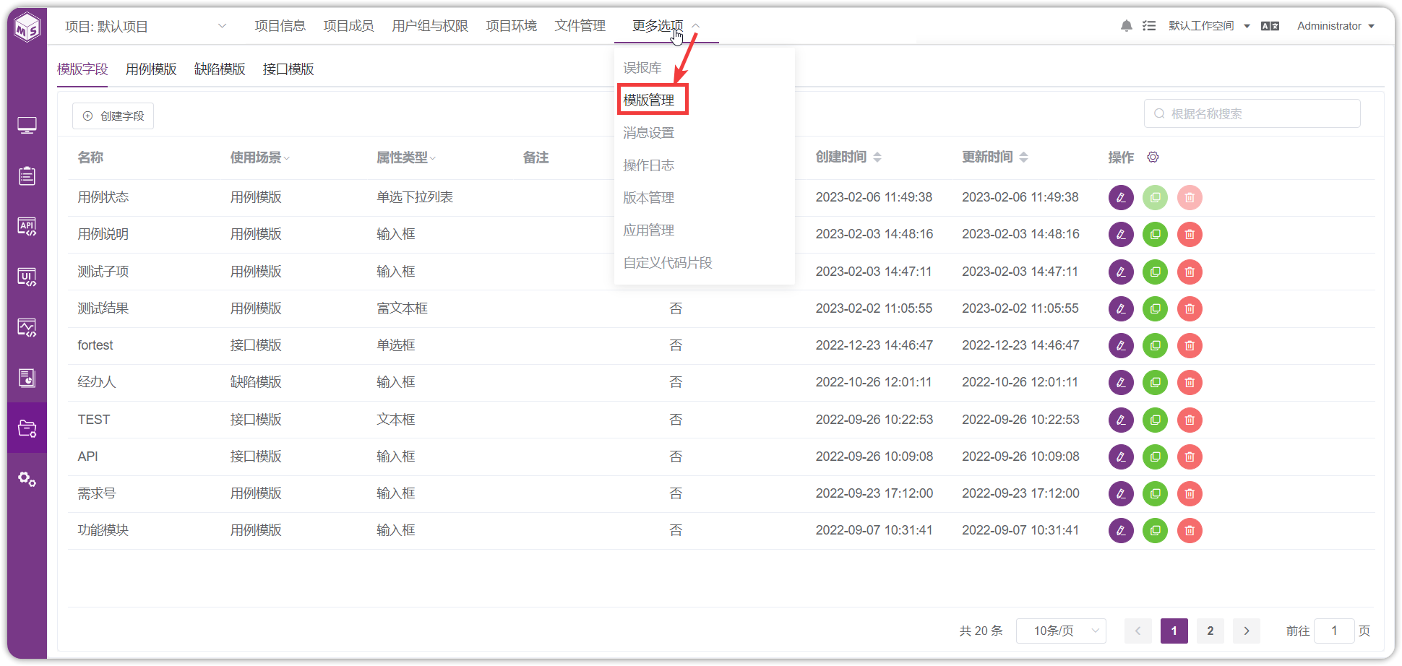Click the language switch icon
The height and width of the screenshot is (666, 1402).
pos(1270,26)
